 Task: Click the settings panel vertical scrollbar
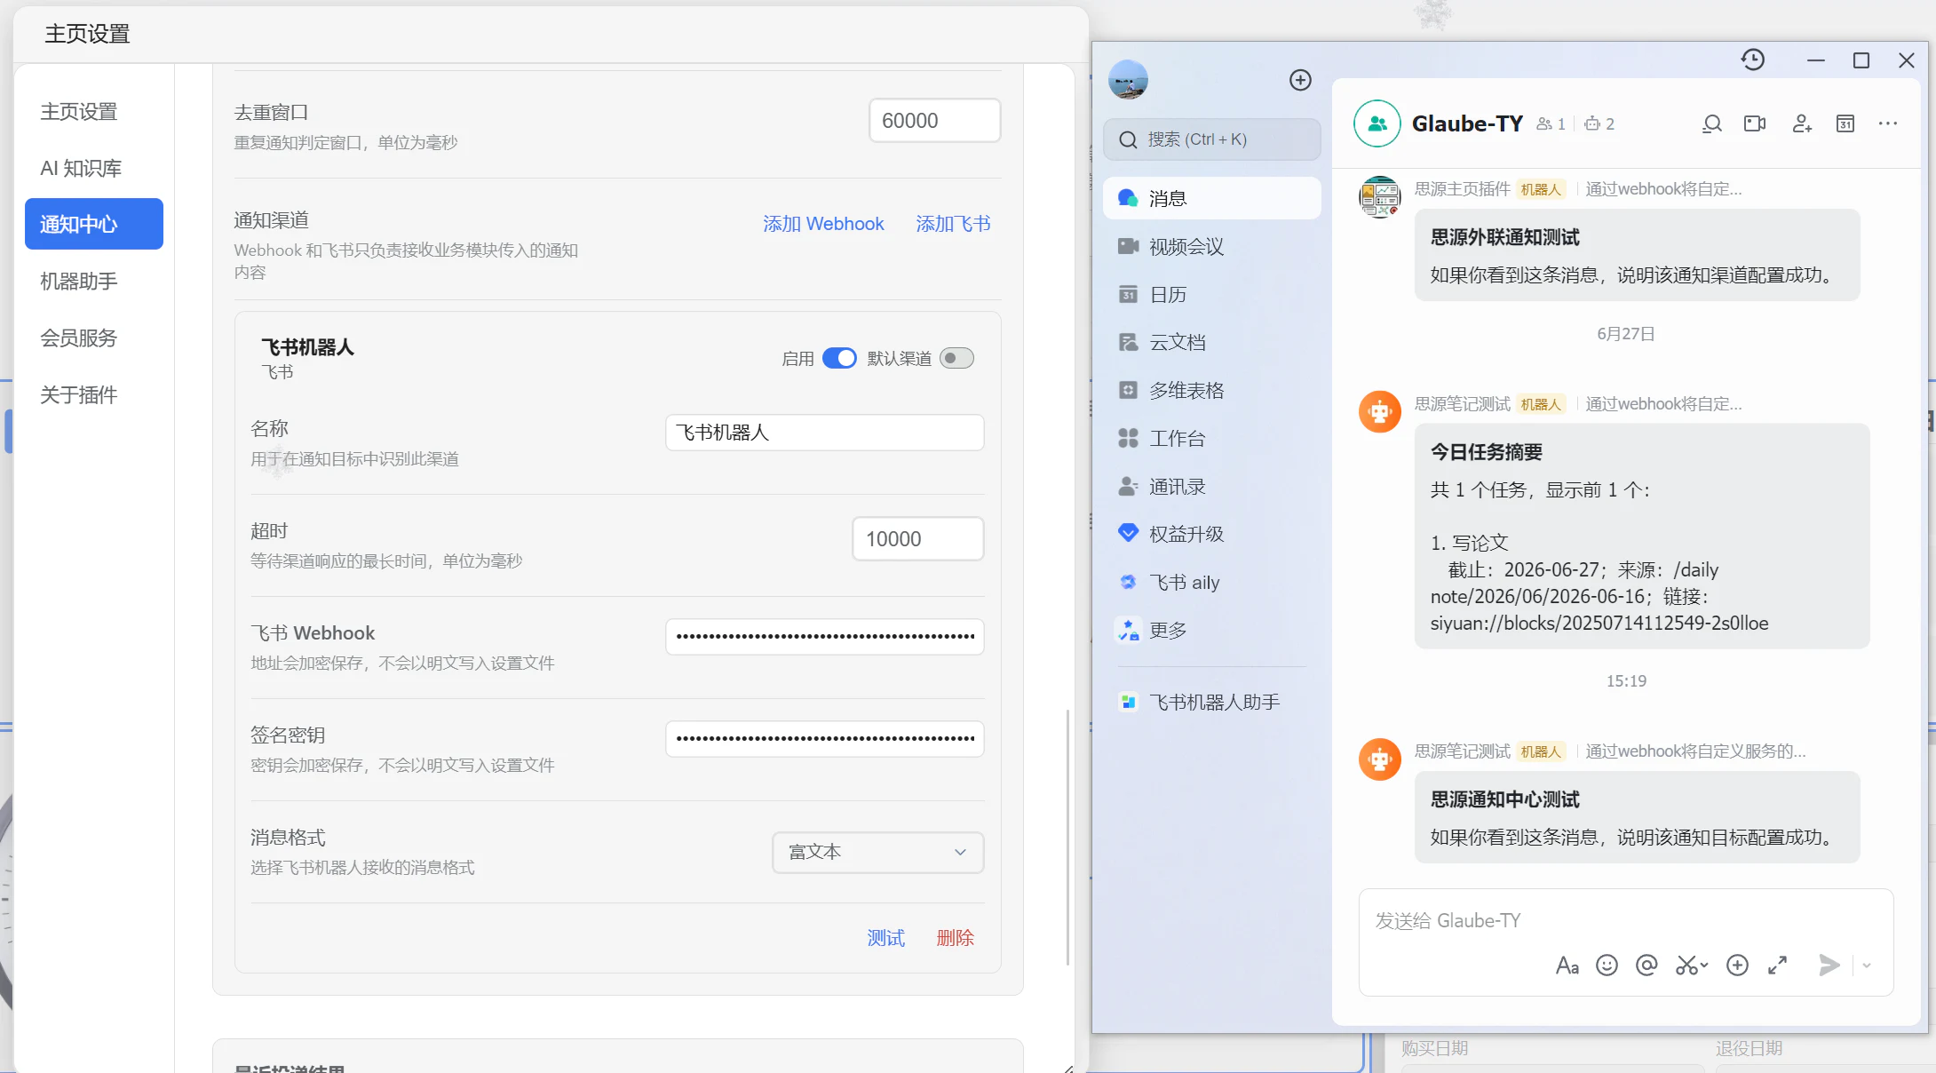pyautogui.click(x=1067, y=837)
